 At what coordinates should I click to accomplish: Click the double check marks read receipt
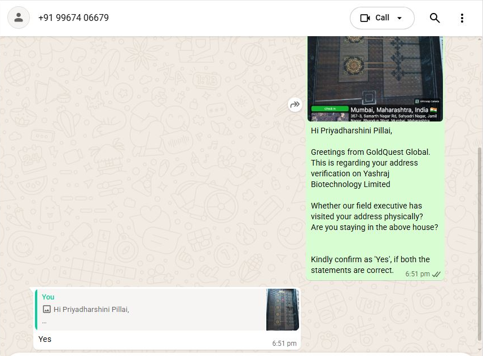click(437, 274)
